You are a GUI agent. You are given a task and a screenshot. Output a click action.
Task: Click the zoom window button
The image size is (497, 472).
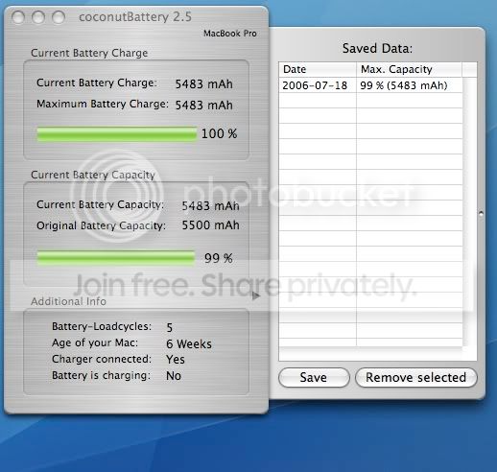pyautogui.click(x=59, y=17)
